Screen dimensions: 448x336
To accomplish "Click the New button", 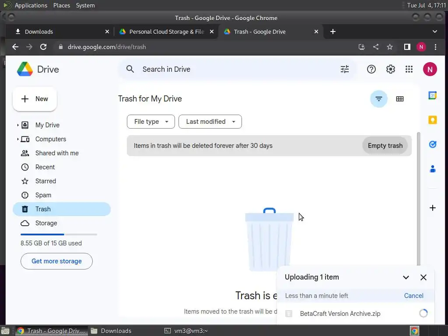I will 35,99.
